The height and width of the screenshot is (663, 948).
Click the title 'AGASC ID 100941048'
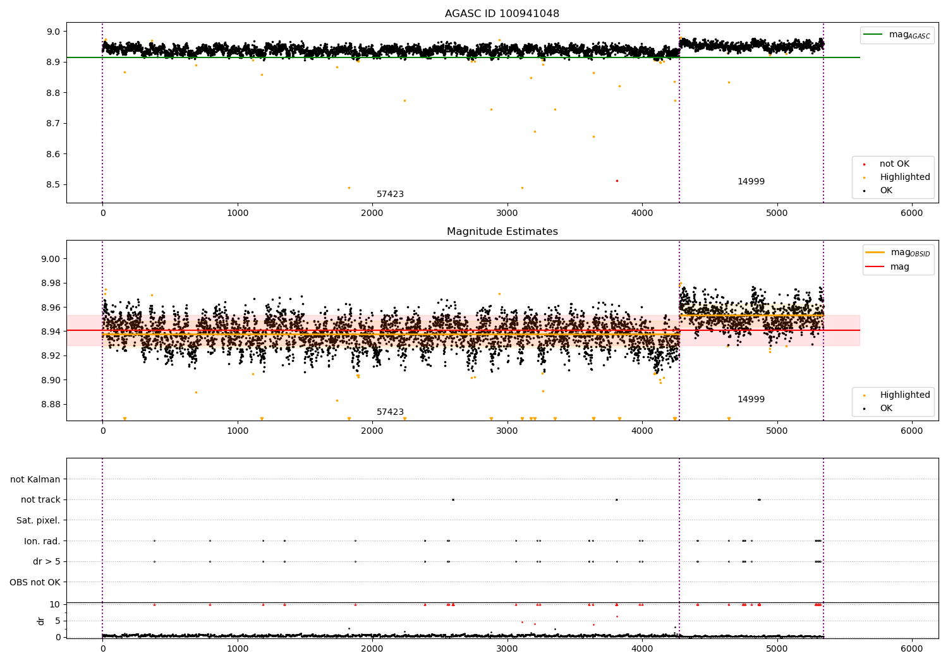(x=502, y=14)
